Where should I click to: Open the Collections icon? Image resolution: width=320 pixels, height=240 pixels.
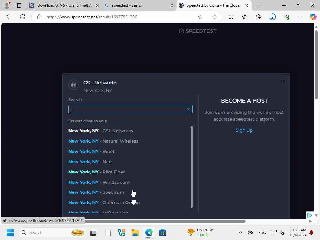tap(259, 17)
